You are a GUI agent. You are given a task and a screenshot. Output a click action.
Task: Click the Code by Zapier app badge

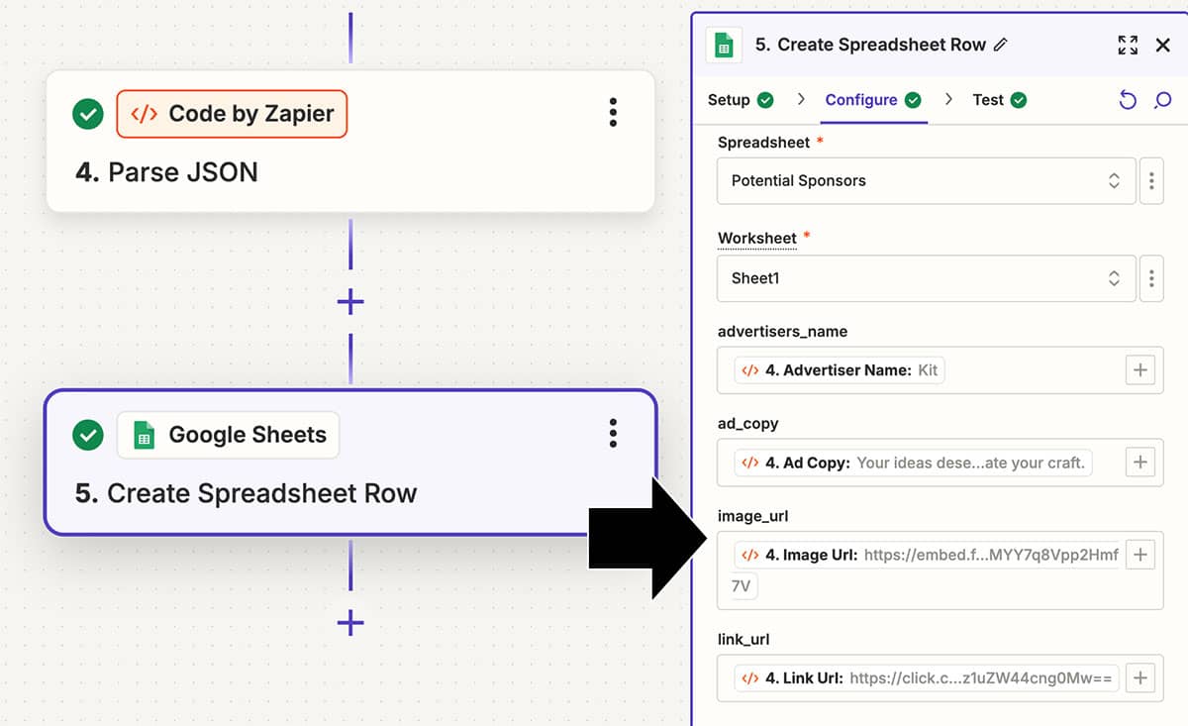(232, 114)
